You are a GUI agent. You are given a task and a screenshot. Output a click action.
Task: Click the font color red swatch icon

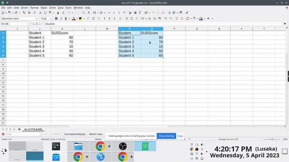(x=74, y=18)
